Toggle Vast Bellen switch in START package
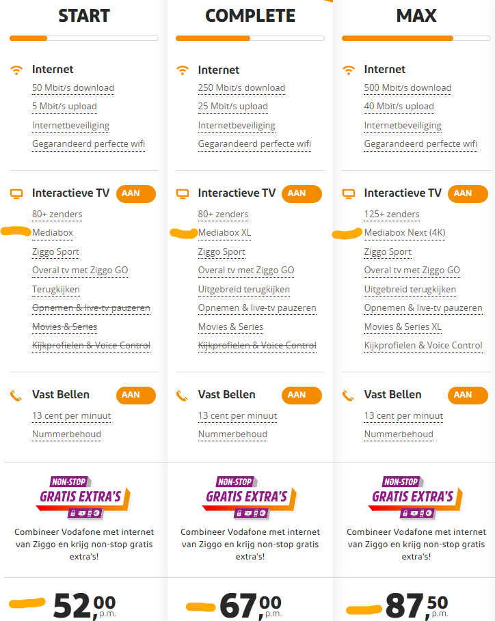The height and width of the screenshot is (621, 495). click(x=135, y=395)
